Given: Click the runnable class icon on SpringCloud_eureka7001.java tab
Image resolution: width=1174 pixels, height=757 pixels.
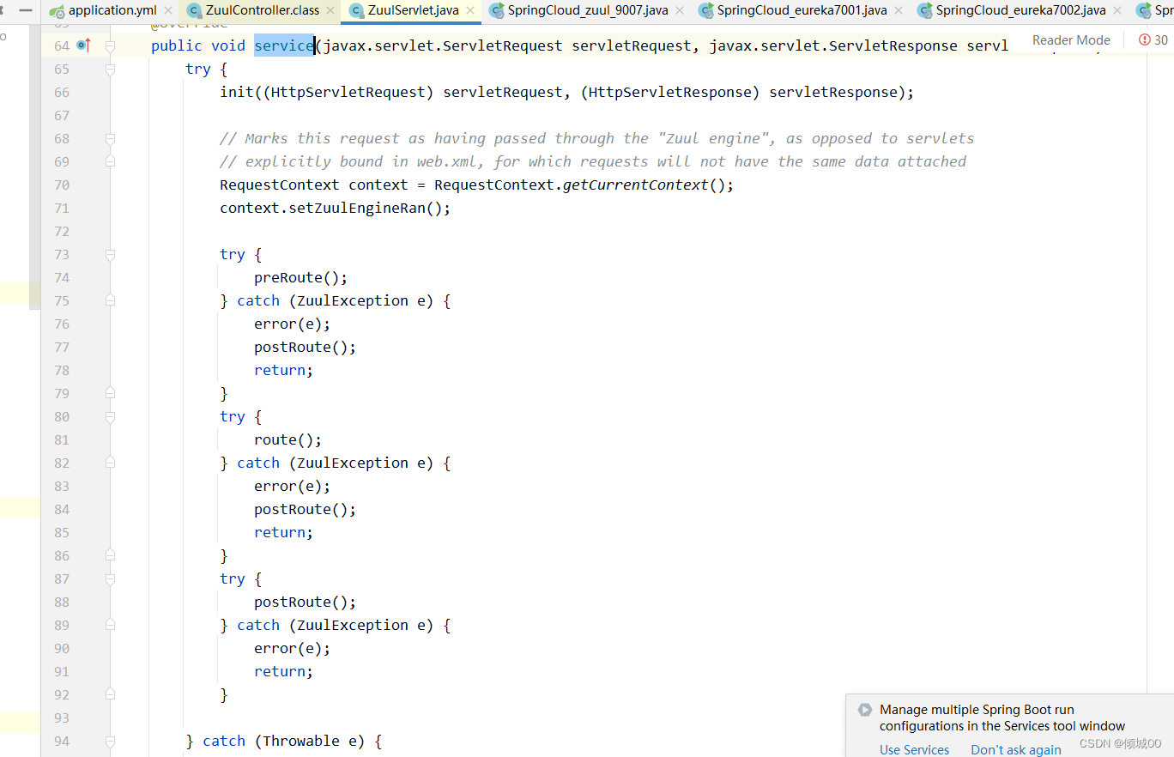Looking at the screenshot, I should click(x=705, y=11).
